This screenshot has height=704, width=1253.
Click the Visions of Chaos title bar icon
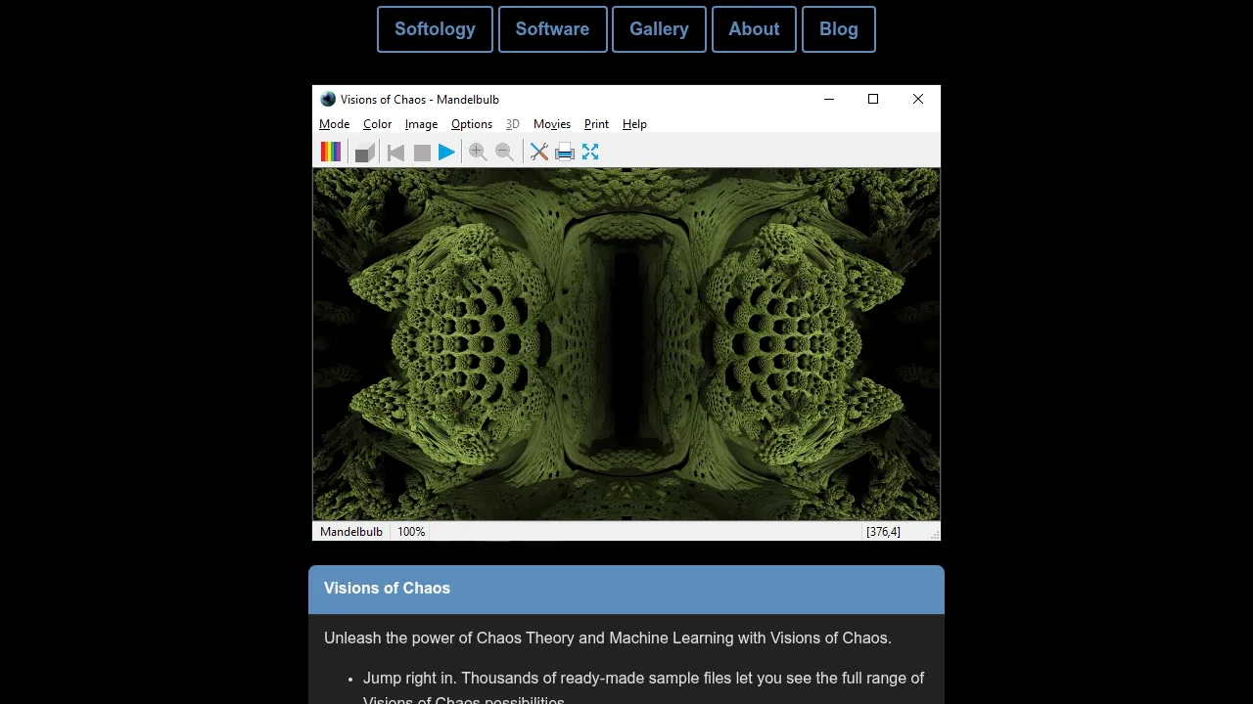click(328, 99)
